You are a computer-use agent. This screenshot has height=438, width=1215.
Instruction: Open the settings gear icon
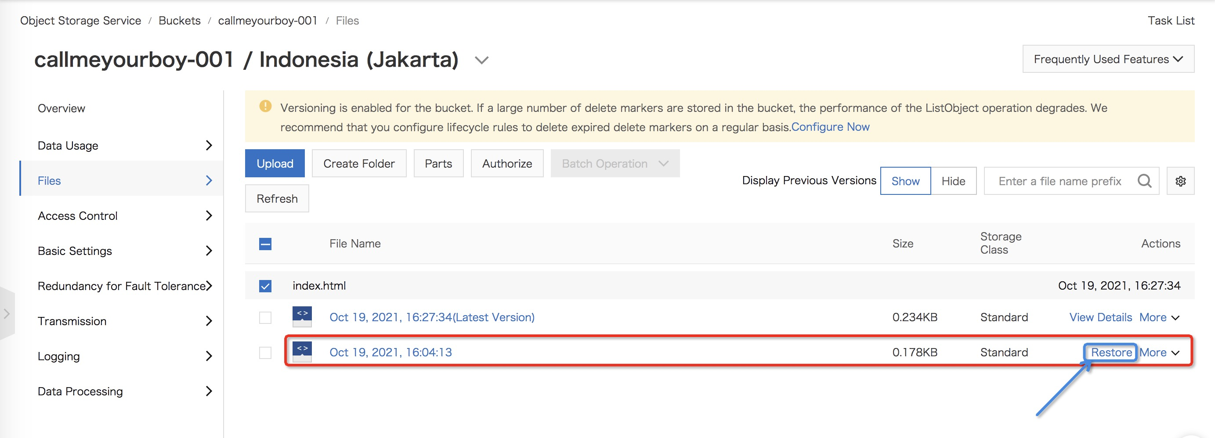pyautogui.click(x=1180, y=181)
